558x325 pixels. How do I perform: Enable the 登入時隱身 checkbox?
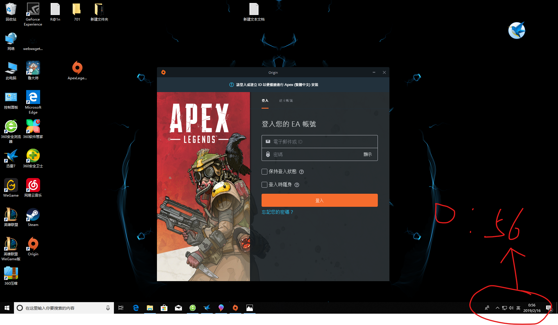pos(264,185)
